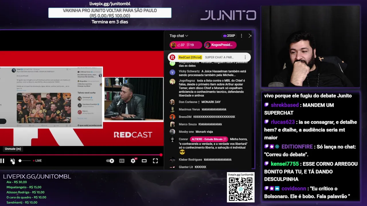Click the JUNITO logo text
The image size is (367, 206).
pyautogui.click(x=228, y=15)
